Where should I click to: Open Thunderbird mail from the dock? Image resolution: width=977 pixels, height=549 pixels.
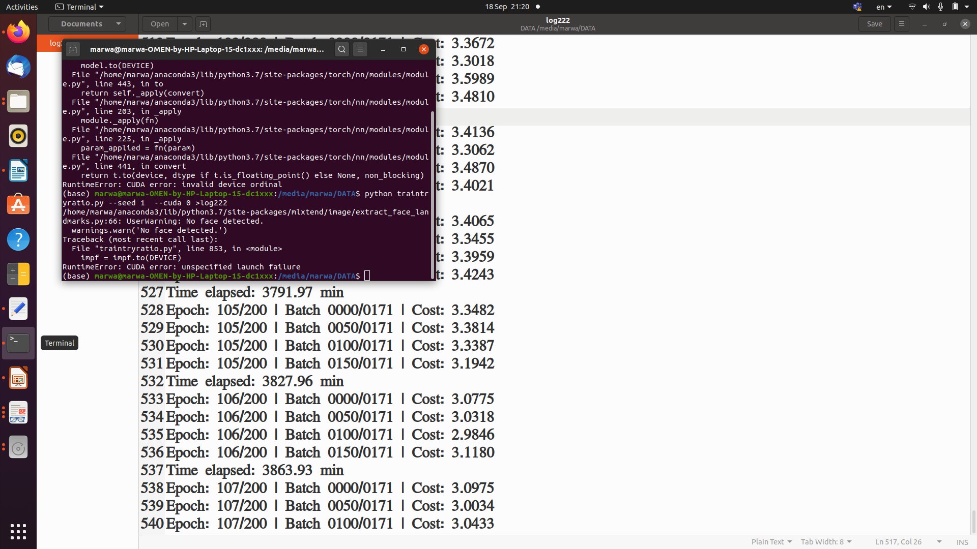point(18,67)
